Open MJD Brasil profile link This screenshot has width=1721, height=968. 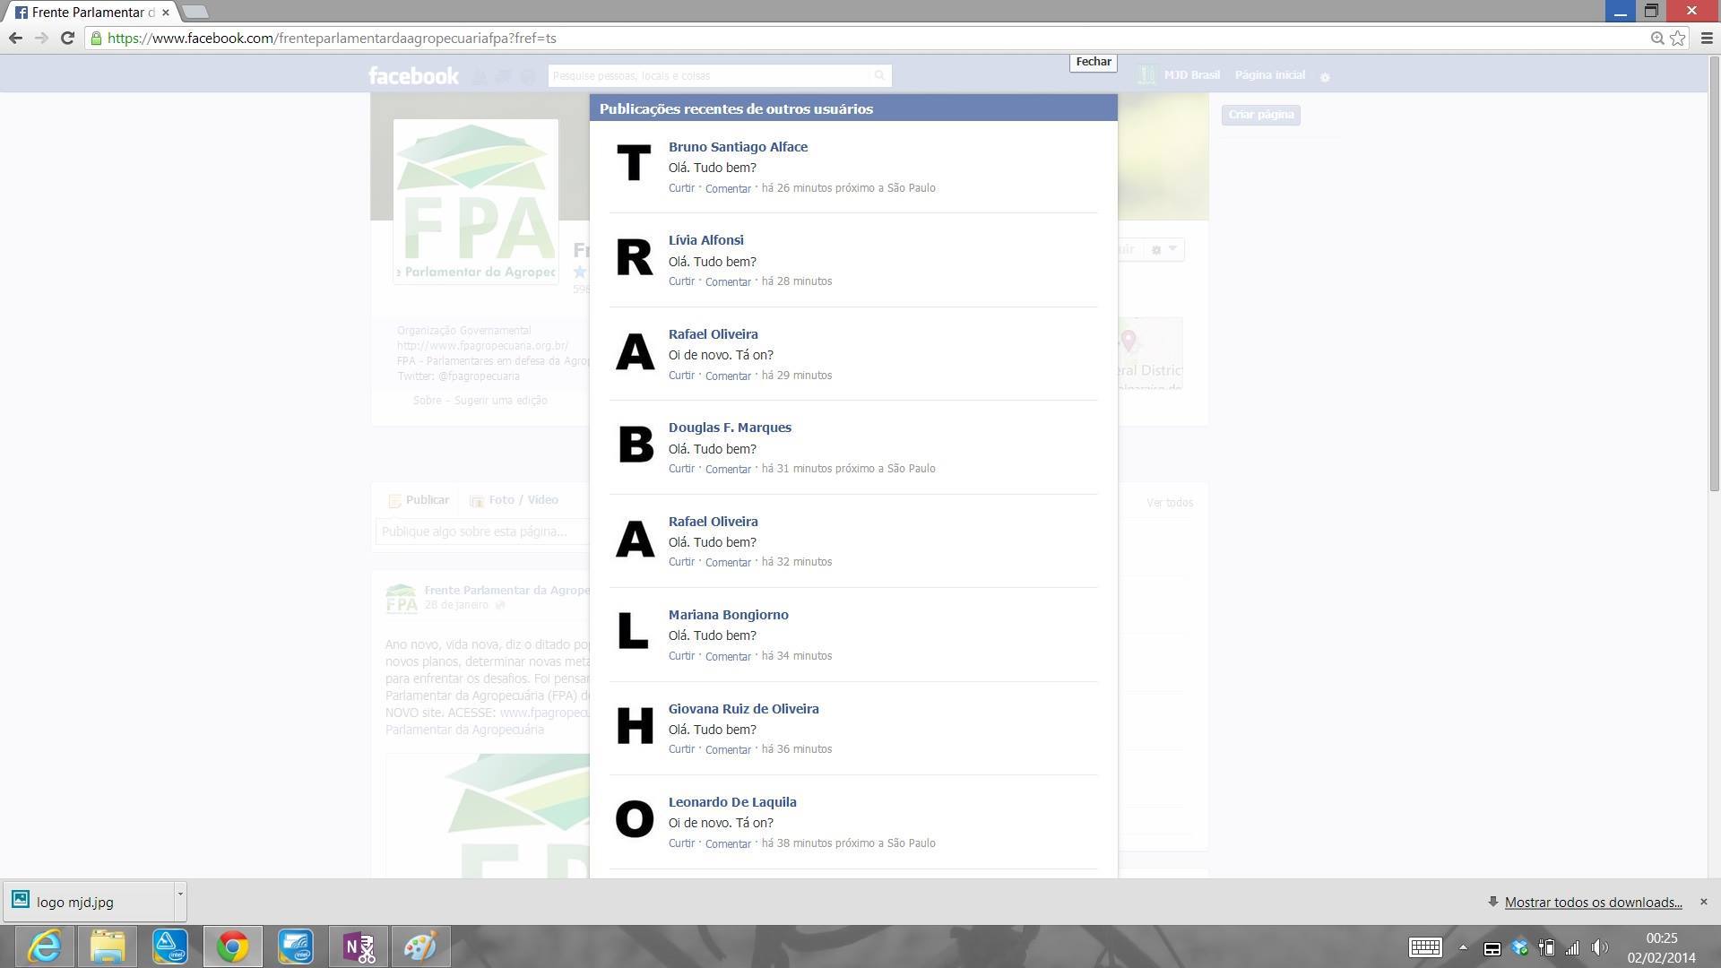(1191, 75)
